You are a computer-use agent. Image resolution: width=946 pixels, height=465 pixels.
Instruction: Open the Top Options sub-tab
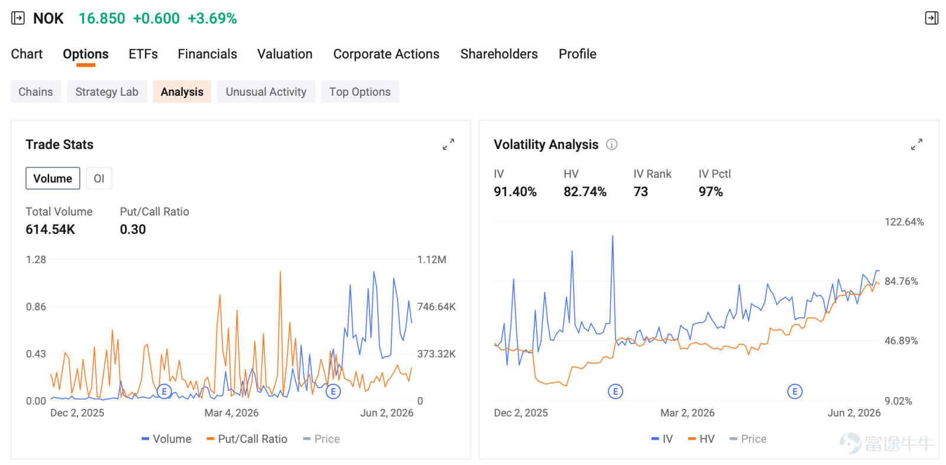coord(360,92)
